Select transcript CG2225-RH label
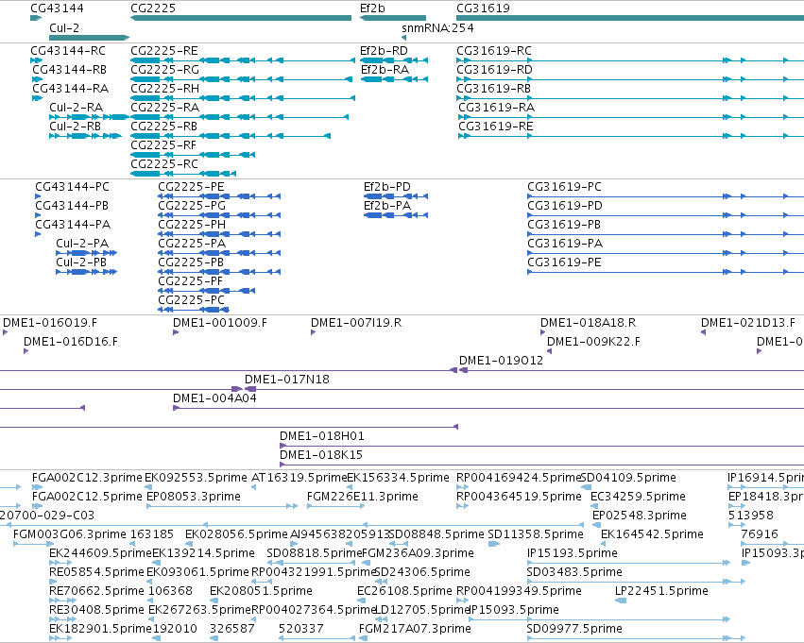Image resolution: width=804 pixels, height=643 pixels. click(x=164, y=89)
